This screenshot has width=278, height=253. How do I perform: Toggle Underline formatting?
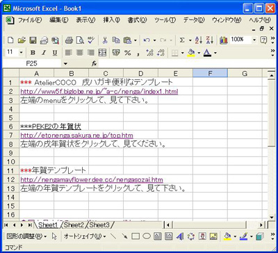[55, 53]
